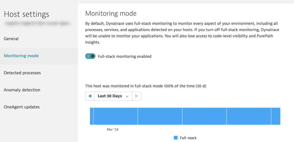Click the blue full-stack monitoring bar

coord(185,116)
